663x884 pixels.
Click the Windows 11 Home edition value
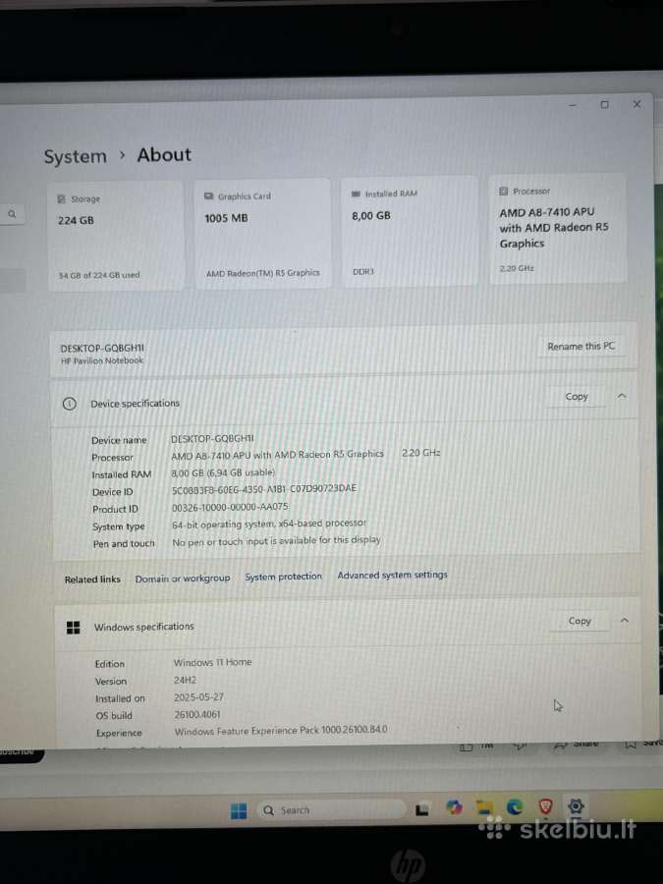coord(212,662)
